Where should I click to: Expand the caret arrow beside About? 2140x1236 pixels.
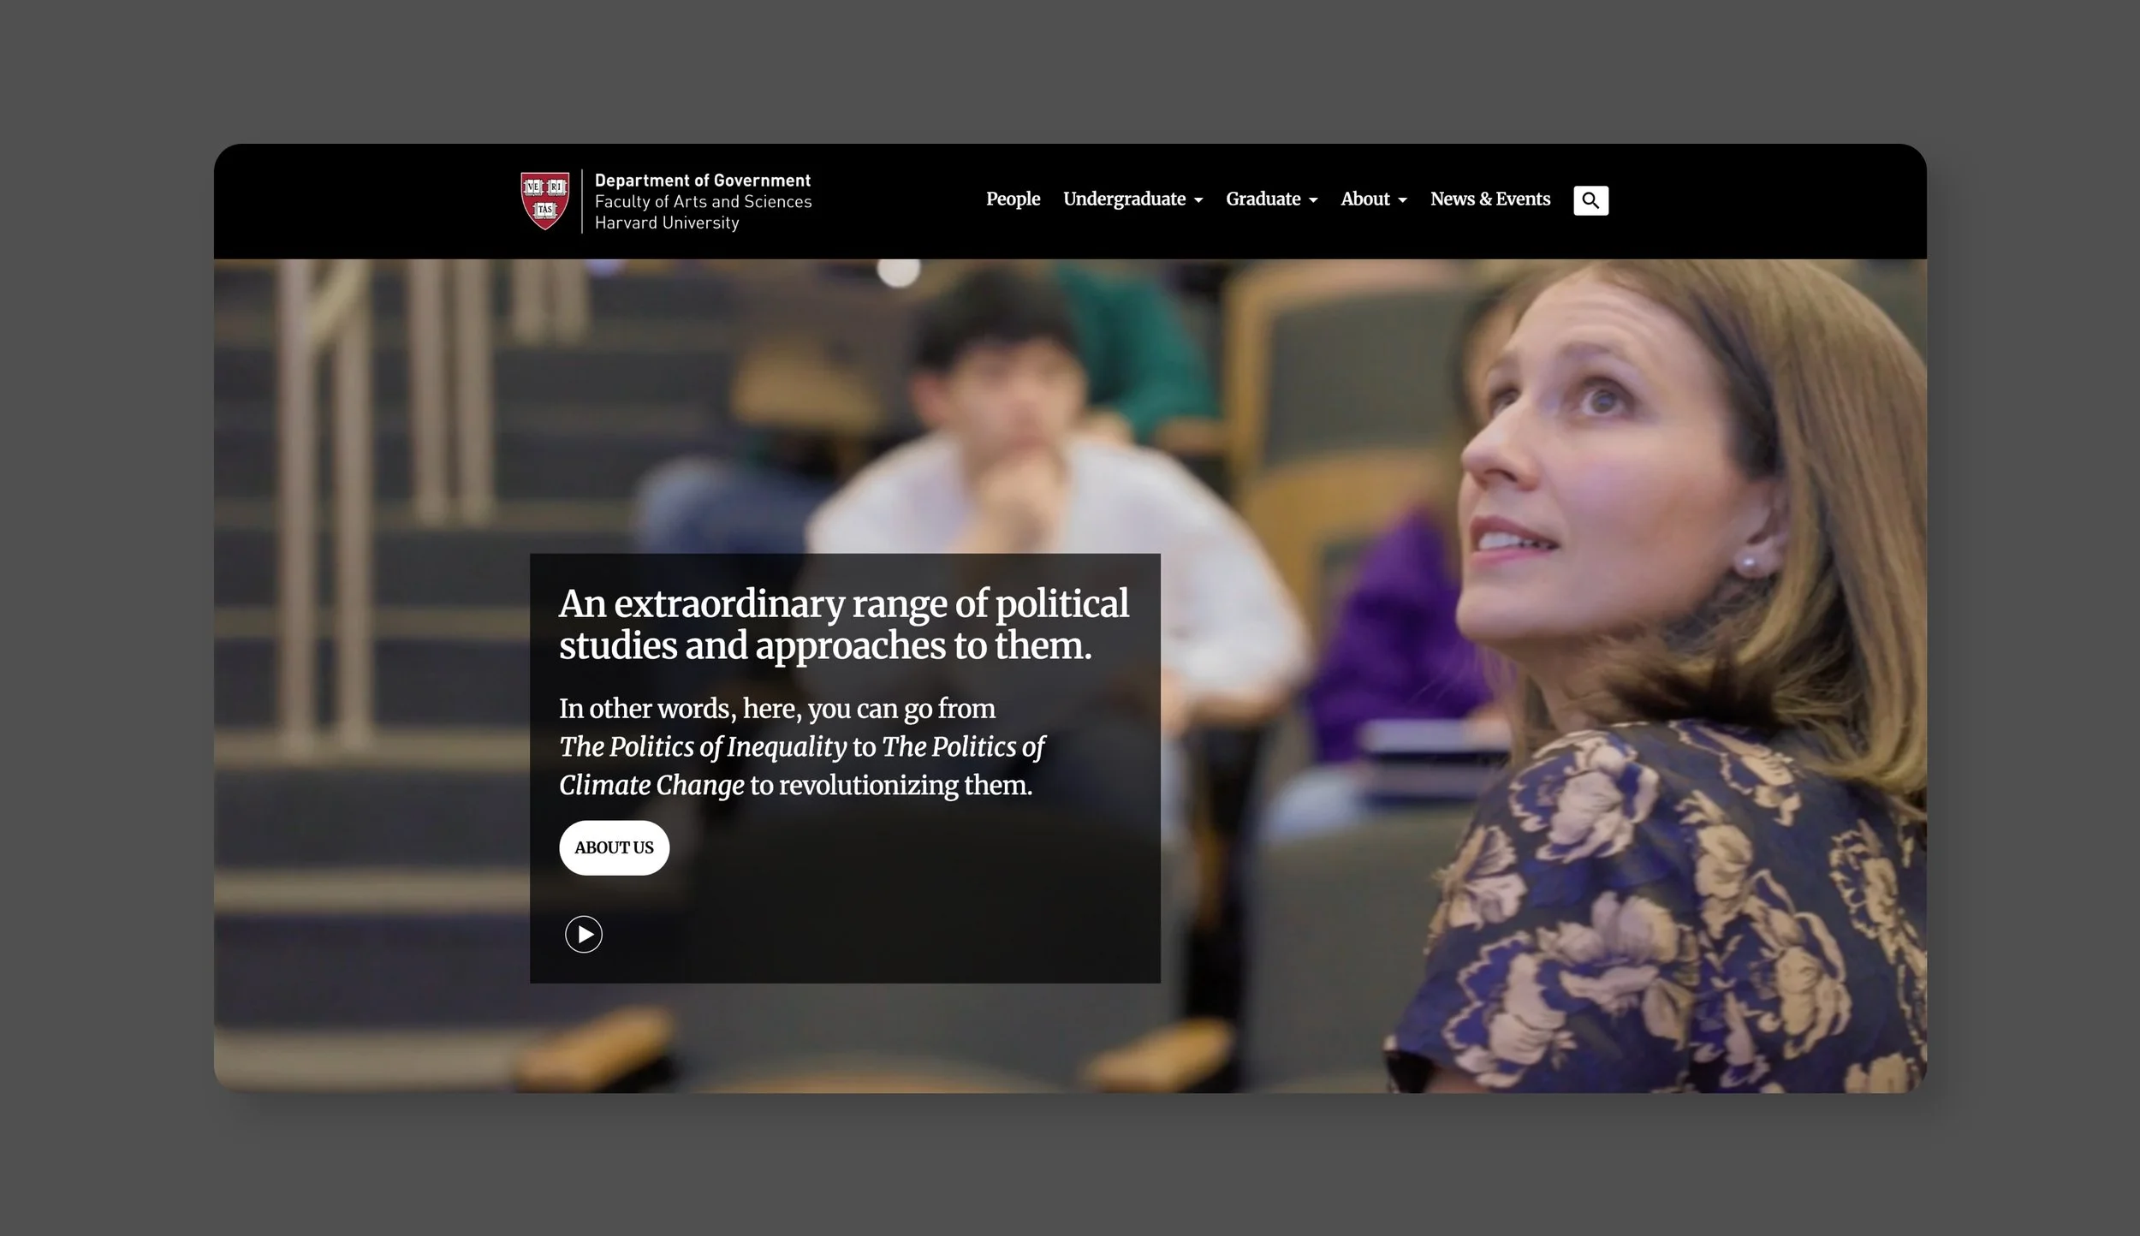click(1402, 200)
